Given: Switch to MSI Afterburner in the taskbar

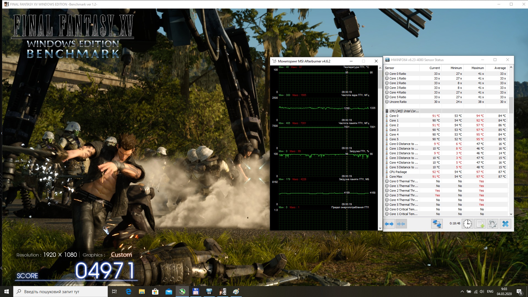Looking at the screenshot, I should pos(182,291).
